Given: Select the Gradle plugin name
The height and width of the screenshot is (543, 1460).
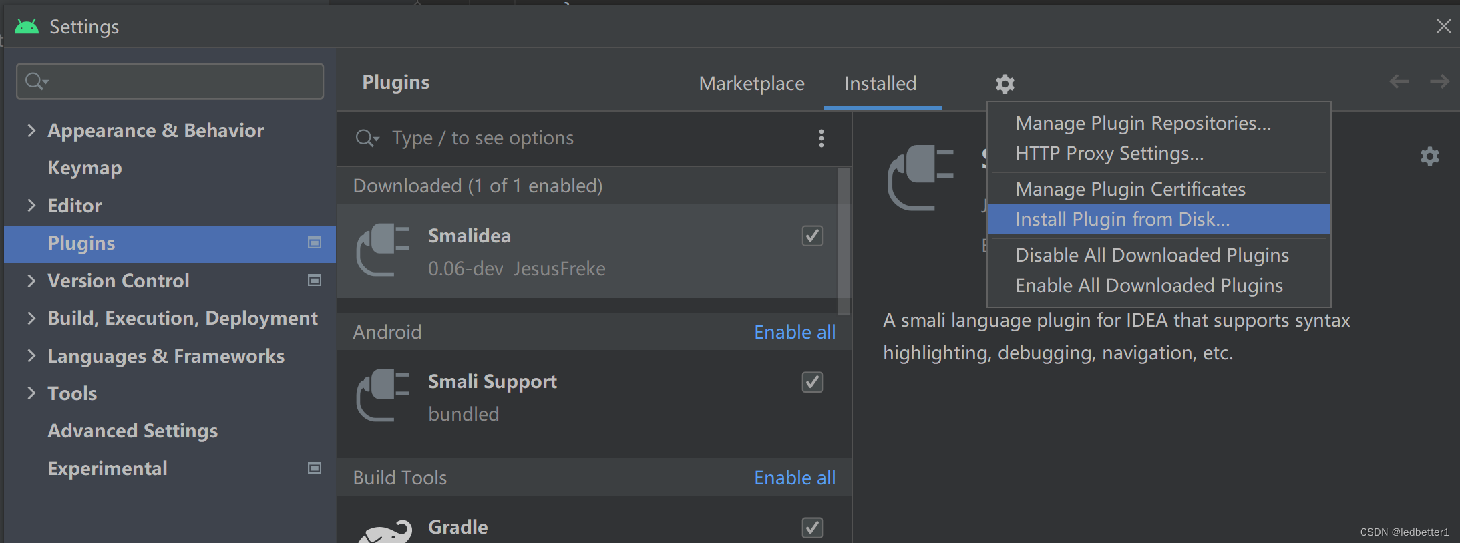Looking at the screenshot, I should coord(458,527).
